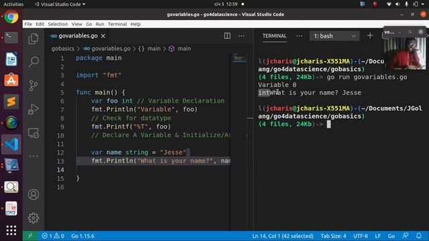Open the remote window status bar icon

point(29,236)
